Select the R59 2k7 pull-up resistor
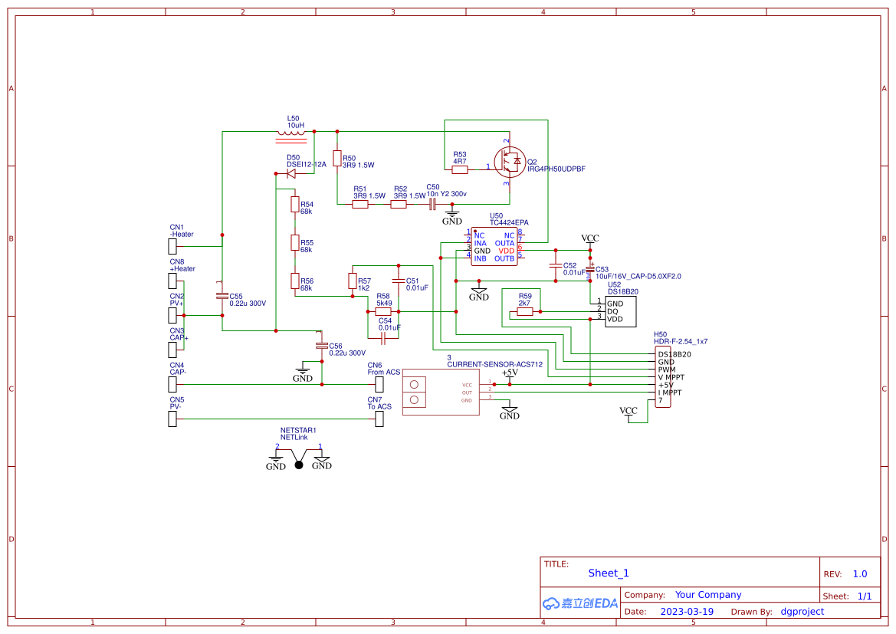This screenshot has height=634, width=896. (x=524, y=311)
